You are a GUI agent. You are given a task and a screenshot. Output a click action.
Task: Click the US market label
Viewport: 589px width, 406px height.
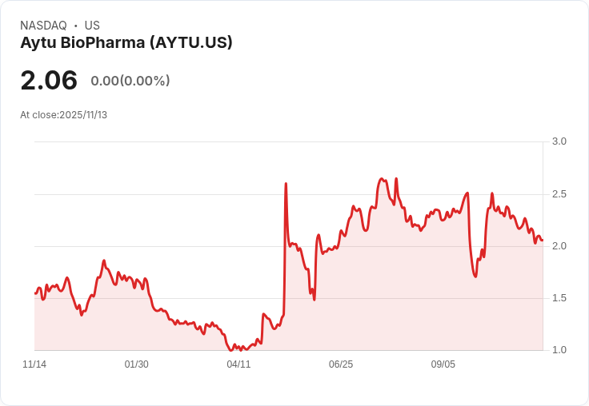pyautogui.click(x=92, y=26)
